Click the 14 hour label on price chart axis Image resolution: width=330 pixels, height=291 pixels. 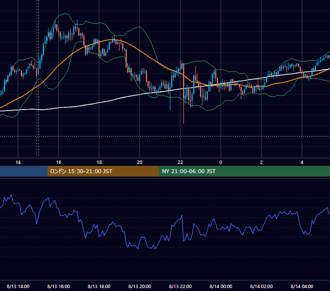pyautogui.click(x=18, y=162)
